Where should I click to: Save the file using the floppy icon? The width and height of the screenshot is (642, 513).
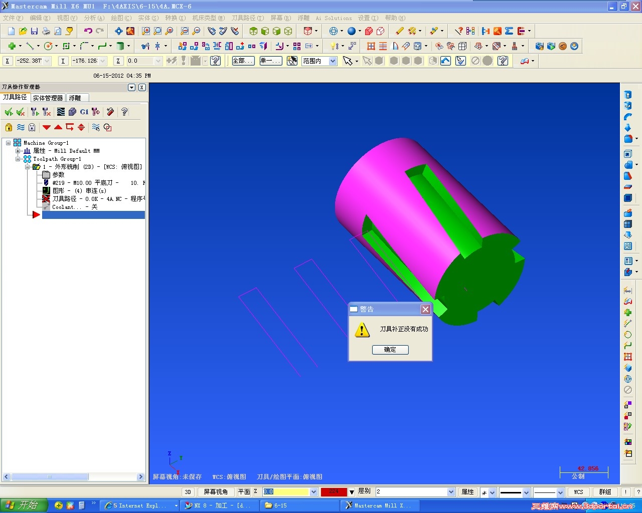click(34, 31)
